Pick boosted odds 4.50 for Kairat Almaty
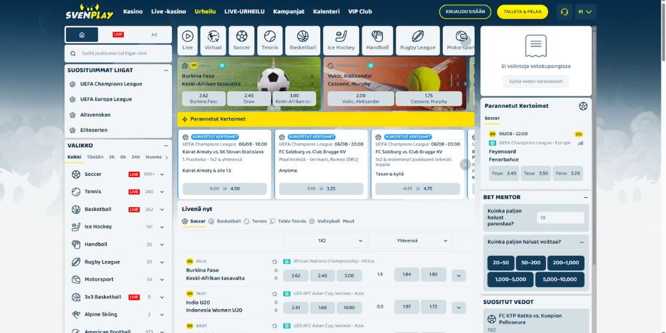Screen dimensions: 666x333 click(x=224, y=189)
